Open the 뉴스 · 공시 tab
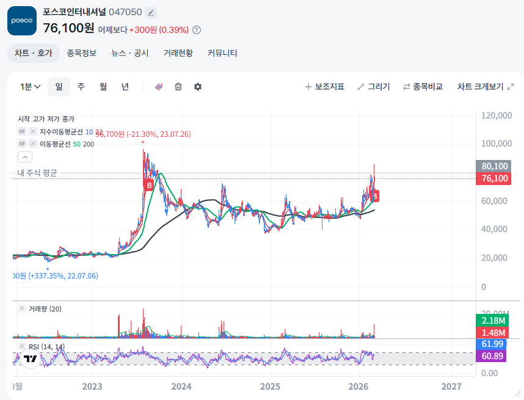 pos(129,53)
